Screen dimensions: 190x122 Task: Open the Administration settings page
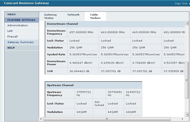[x=17, y=25]
